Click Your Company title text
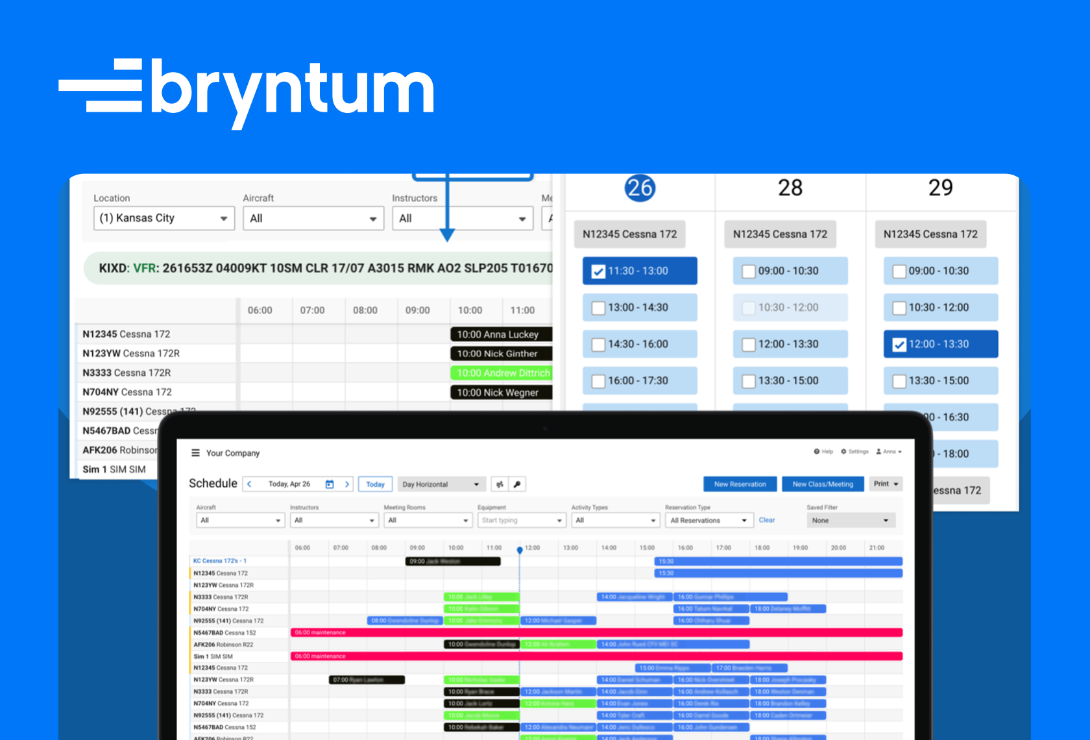This screenshot has height=740, width=1090. pyautogui.click(x=233, y=453)
